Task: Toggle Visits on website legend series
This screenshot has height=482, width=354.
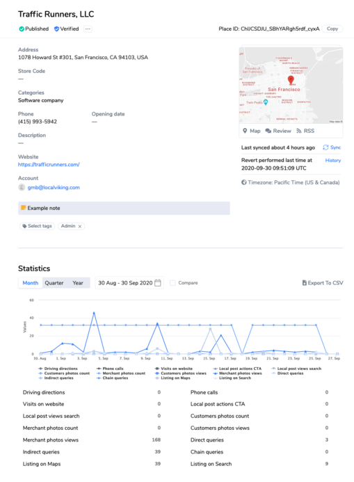Action: [174, 369]
